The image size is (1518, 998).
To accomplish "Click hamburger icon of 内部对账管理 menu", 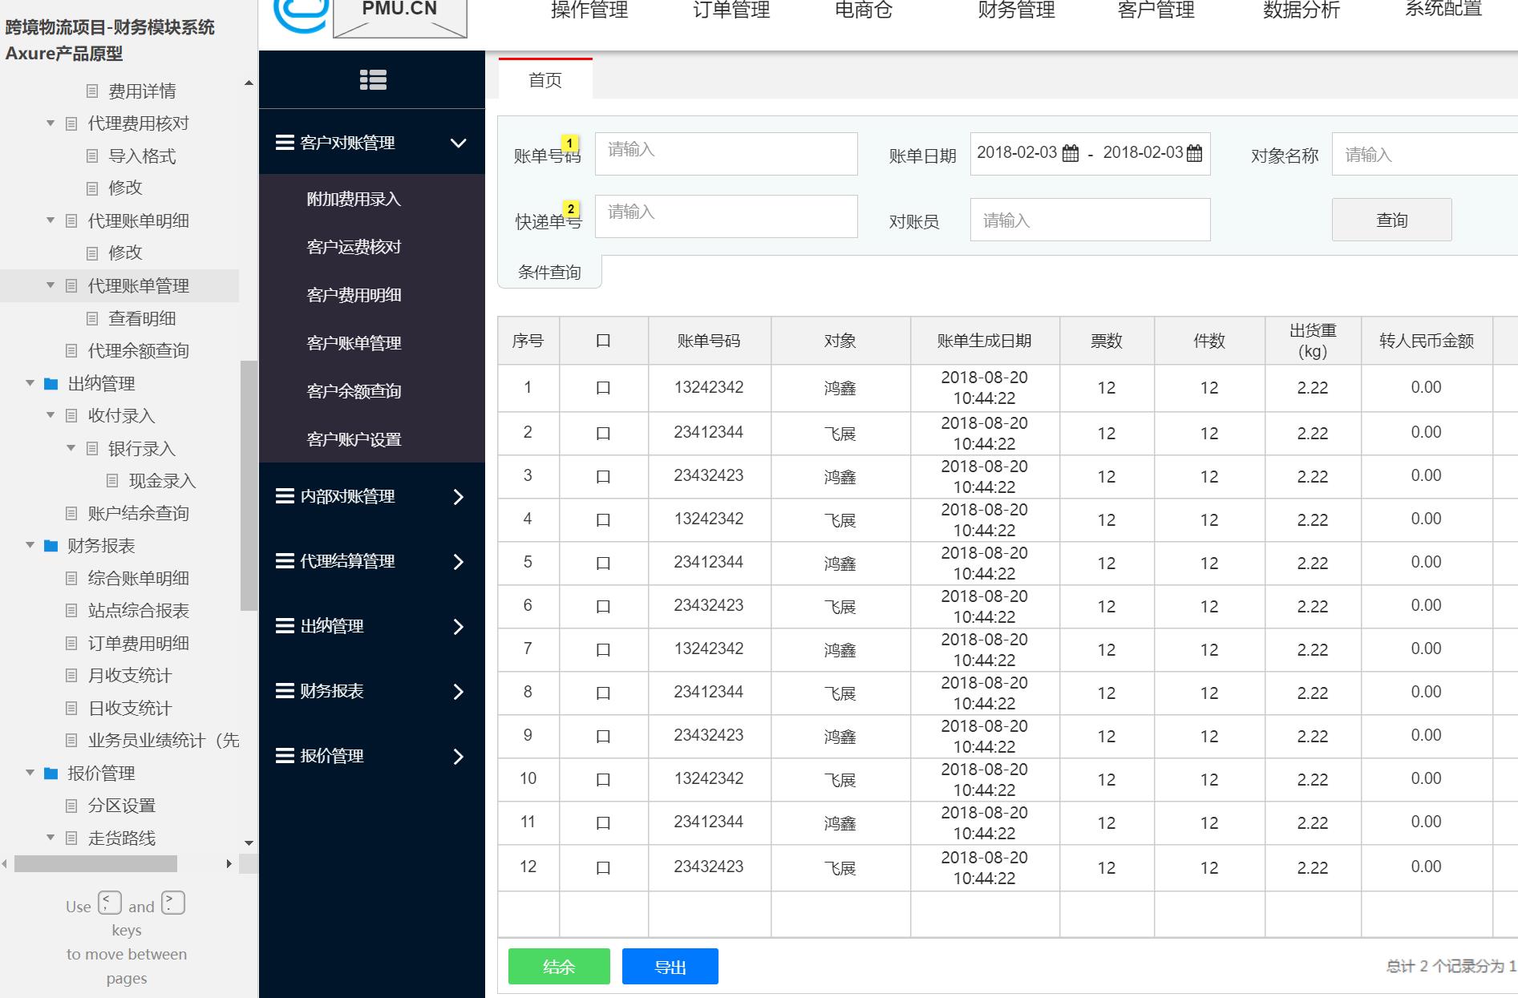I will point(285,496).
